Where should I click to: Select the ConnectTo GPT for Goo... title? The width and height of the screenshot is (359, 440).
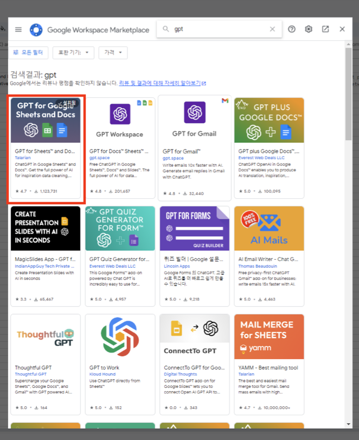point(194,368)
